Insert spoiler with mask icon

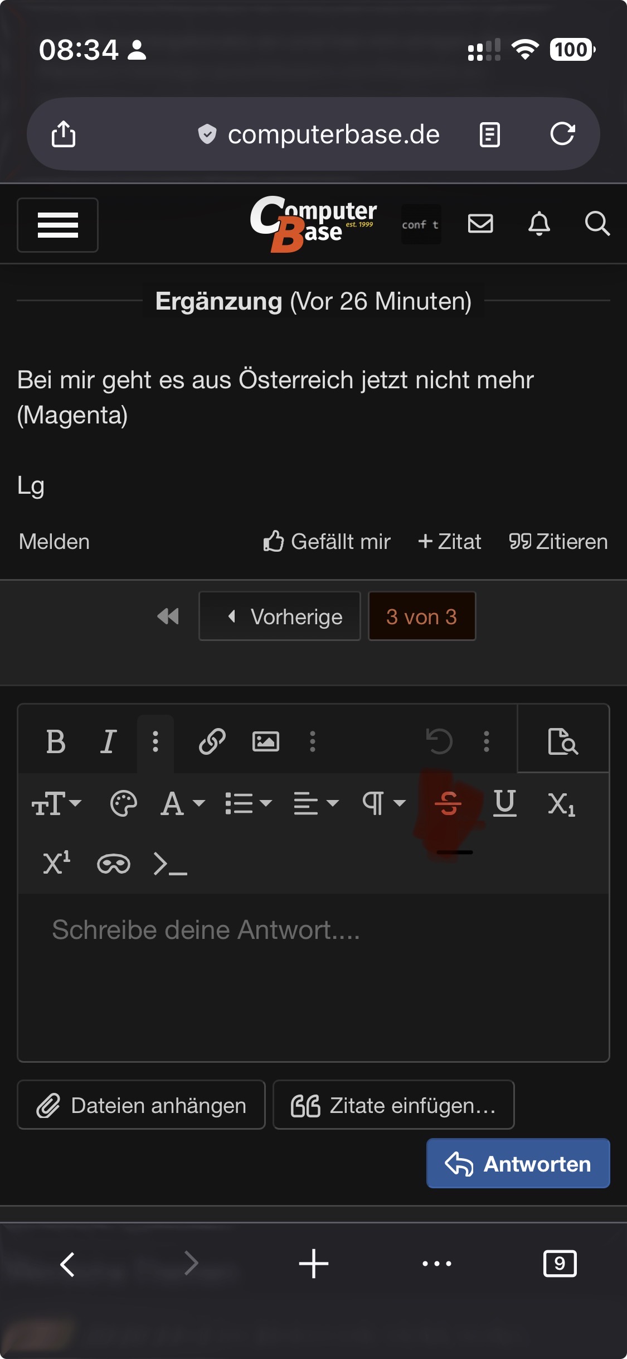pyautogui.click(x=114, y=864)
